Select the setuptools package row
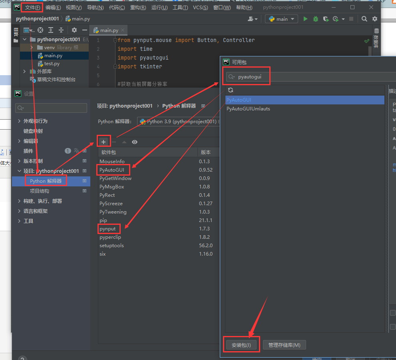 tap(159, 246)
